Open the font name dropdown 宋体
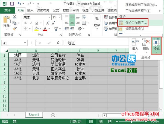Screen dimensions: 164x124 (x=50, y=17)
